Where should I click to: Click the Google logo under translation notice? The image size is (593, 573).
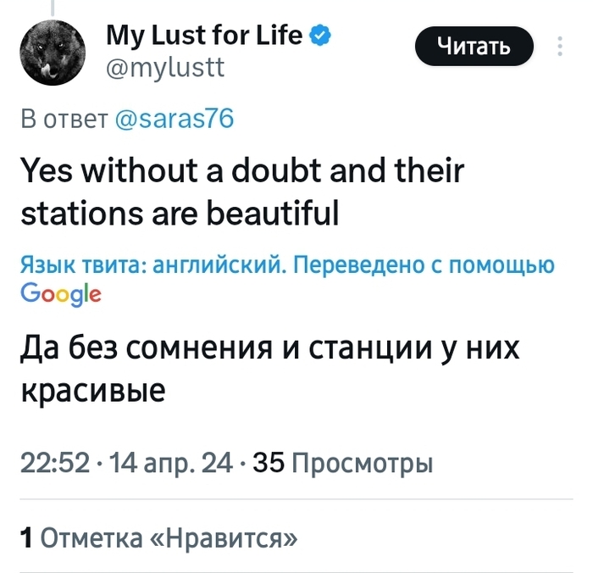pyautogui.click(x=61, y=294)
